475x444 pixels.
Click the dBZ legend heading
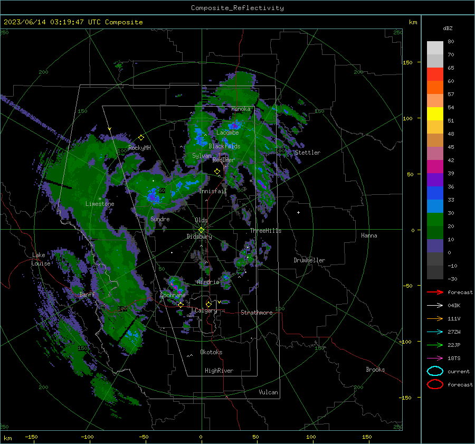pyautogui.click(x=448, y=29)
